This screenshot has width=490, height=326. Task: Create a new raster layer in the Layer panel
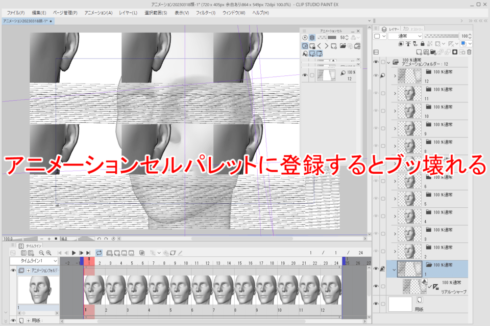click(x=419, y=52)
